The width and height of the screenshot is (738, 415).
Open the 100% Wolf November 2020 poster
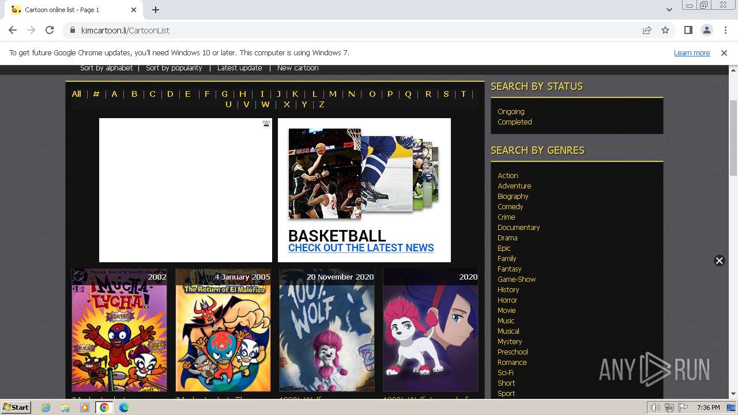point(327,330)
